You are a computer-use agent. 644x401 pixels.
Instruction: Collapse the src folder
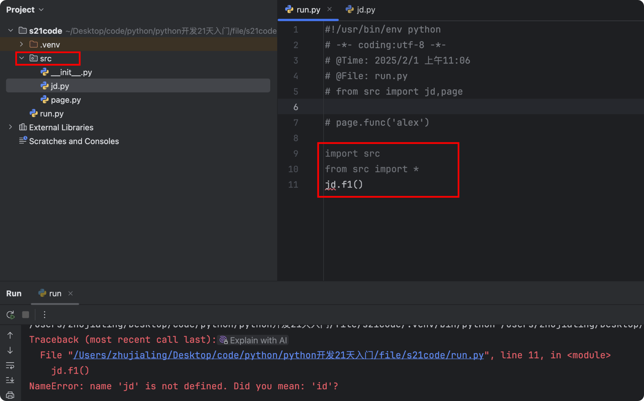22,58
